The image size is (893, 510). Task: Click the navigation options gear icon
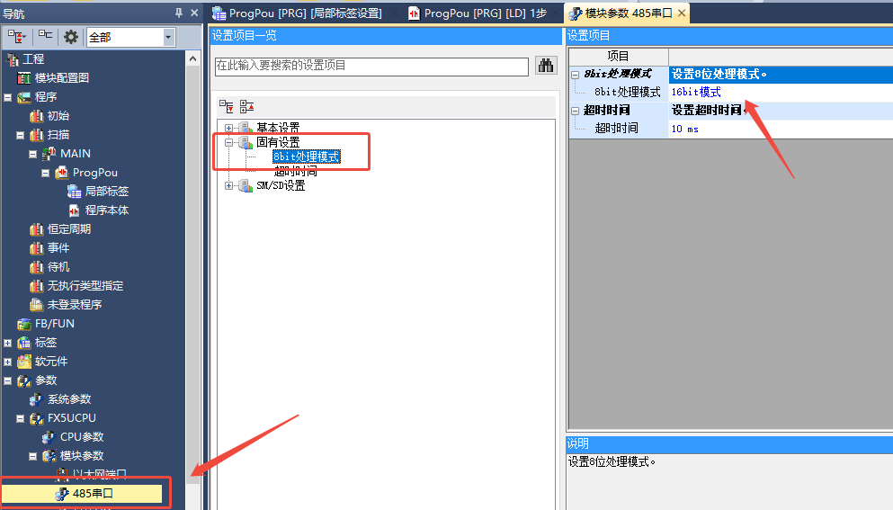(x=71, y=37)
